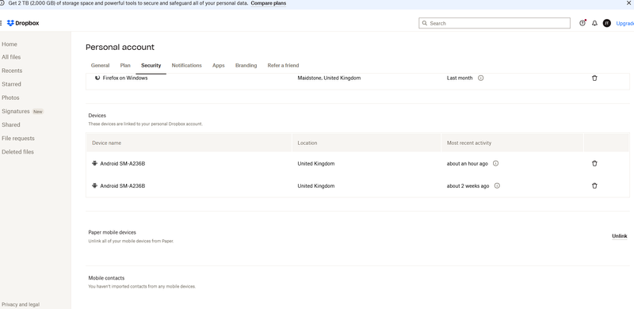Delete the Firefox on Windows session via trash icon
This screenshot has width=634, height=309.
[594, 78]
